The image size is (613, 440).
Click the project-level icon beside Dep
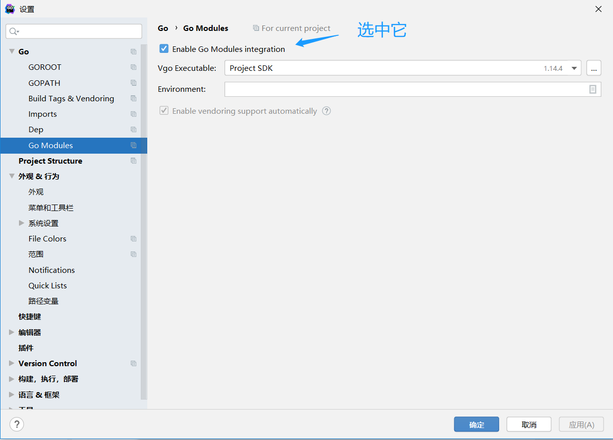133,129
